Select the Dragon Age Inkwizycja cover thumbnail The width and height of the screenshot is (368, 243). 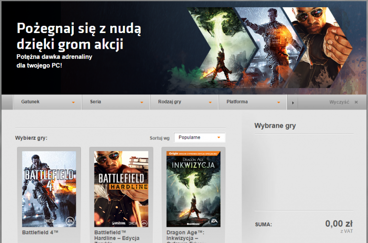pyautogui.click(x=194, y=189)
